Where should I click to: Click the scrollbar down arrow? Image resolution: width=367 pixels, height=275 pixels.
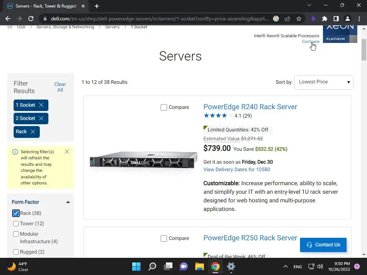364,255
